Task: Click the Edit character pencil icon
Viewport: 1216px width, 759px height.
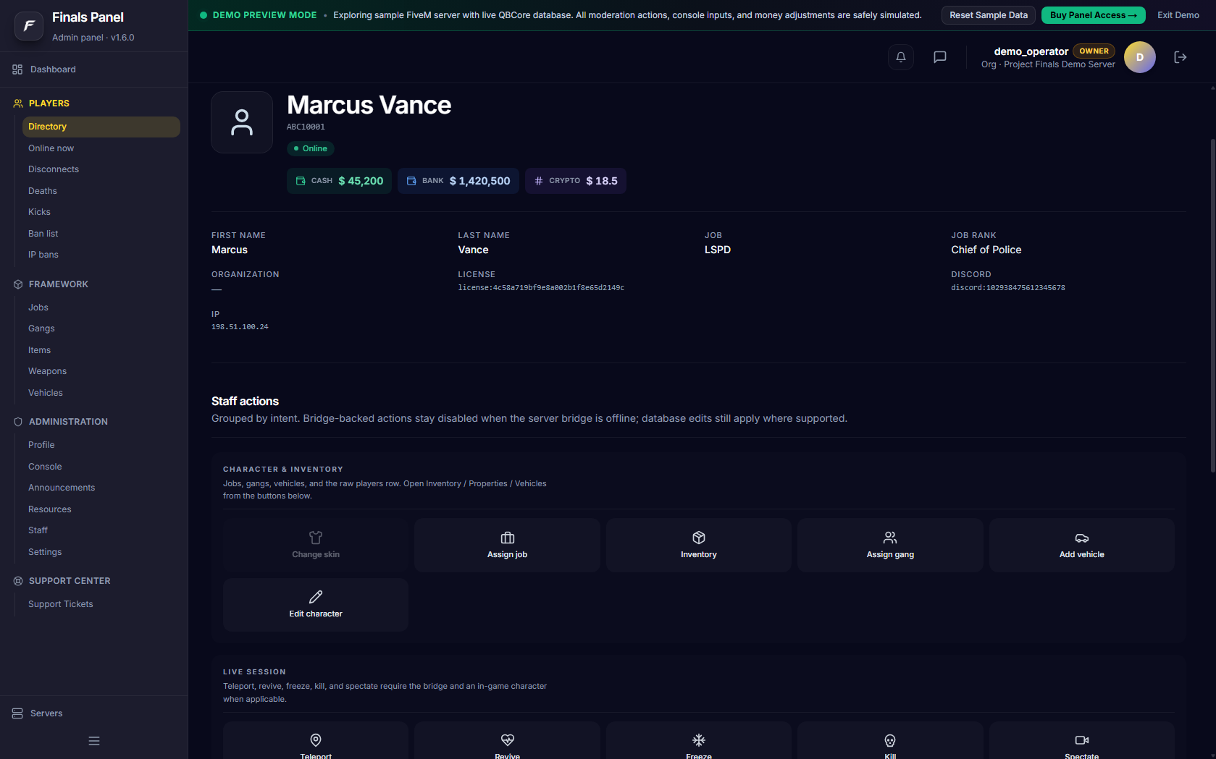Action: point(316,597)
